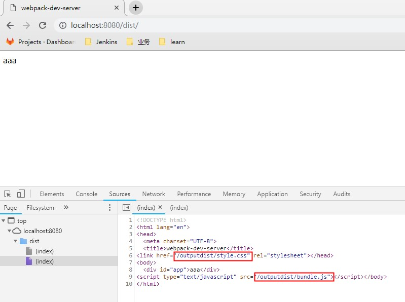Open the Performance panel
405x302 pixels.
(x=194, y=194)
